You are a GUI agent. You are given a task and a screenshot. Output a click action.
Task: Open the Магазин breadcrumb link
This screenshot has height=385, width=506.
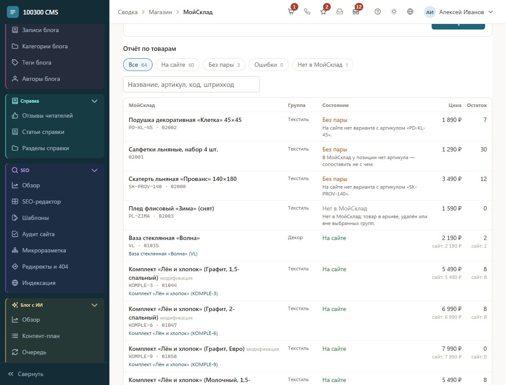point(160,12)
